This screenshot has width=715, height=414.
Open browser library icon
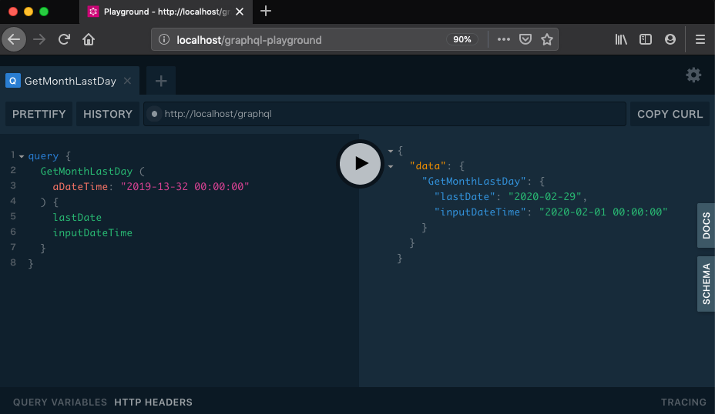[621, 39]
